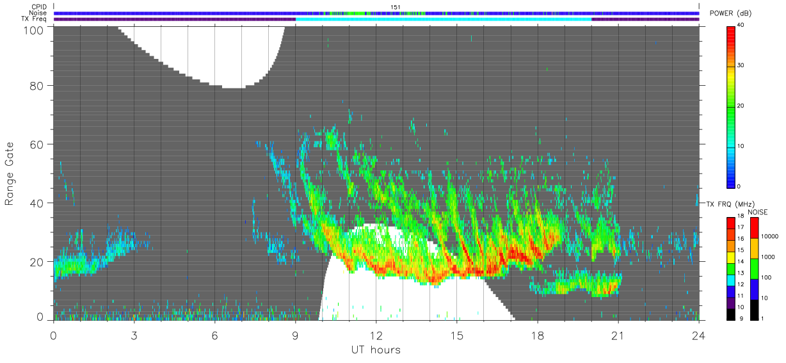Click the 20 label on POWER scale
This screenshot has width=786, height=363.
(x=742, y=106)
